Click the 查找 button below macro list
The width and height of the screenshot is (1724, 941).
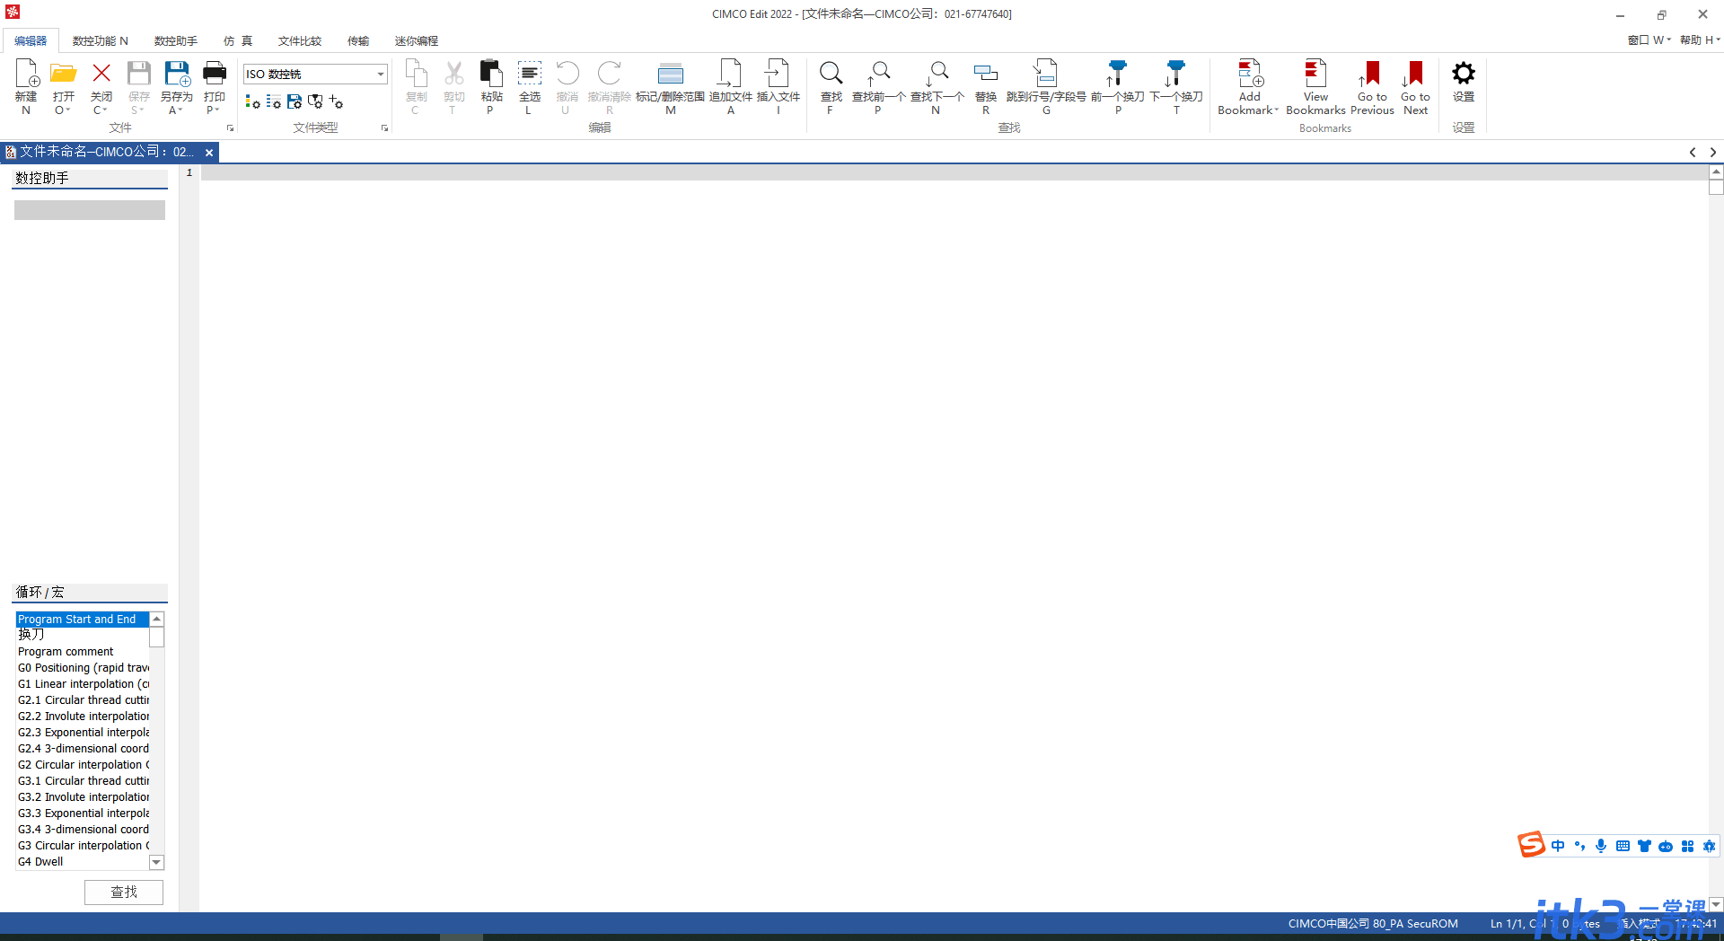(124, 892)
